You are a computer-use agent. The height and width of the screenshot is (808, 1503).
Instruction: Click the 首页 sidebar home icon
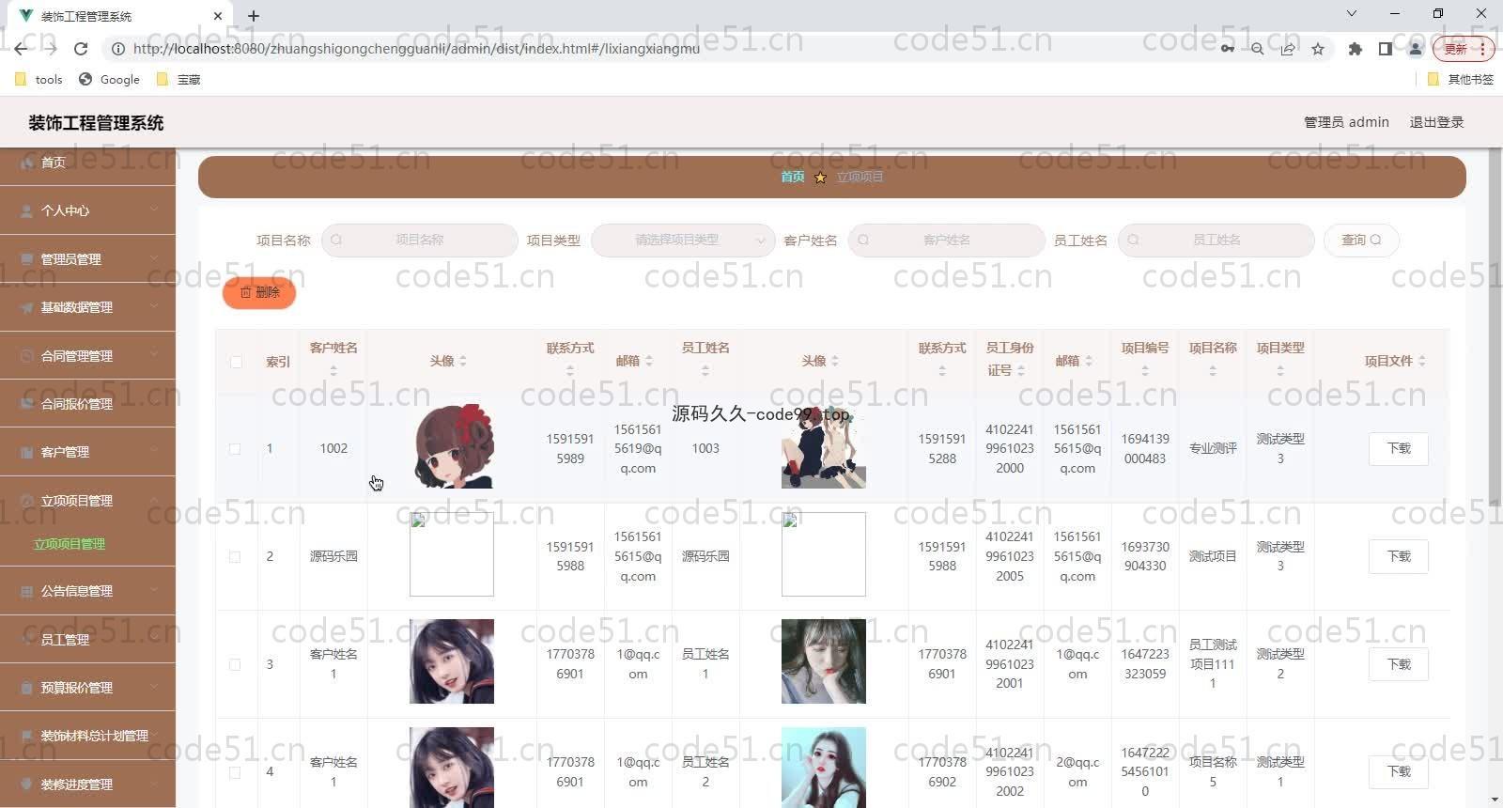point(27,163)
